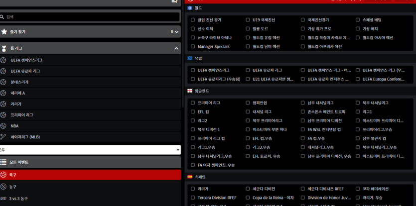Click the soccer ball icon beside UEFA 챔피언스리그
Image resolution: width=416 pixels, height=206 pixels.
point(3,60)
